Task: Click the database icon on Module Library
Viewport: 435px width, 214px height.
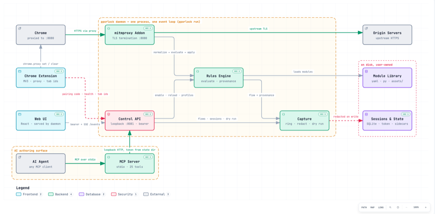Action: pyautogui.click(x=367, y=71)
